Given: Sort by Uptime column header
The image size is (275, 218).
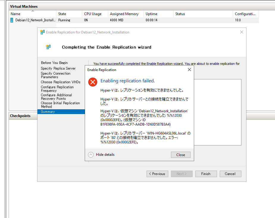Looking at the screenshot, I should tap(158, 14).
